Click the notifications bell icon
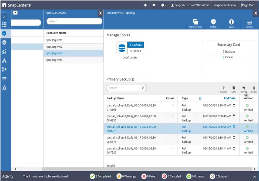Image resolution: width=259 pixels, height=181 pixels. (x=145, y=5)
